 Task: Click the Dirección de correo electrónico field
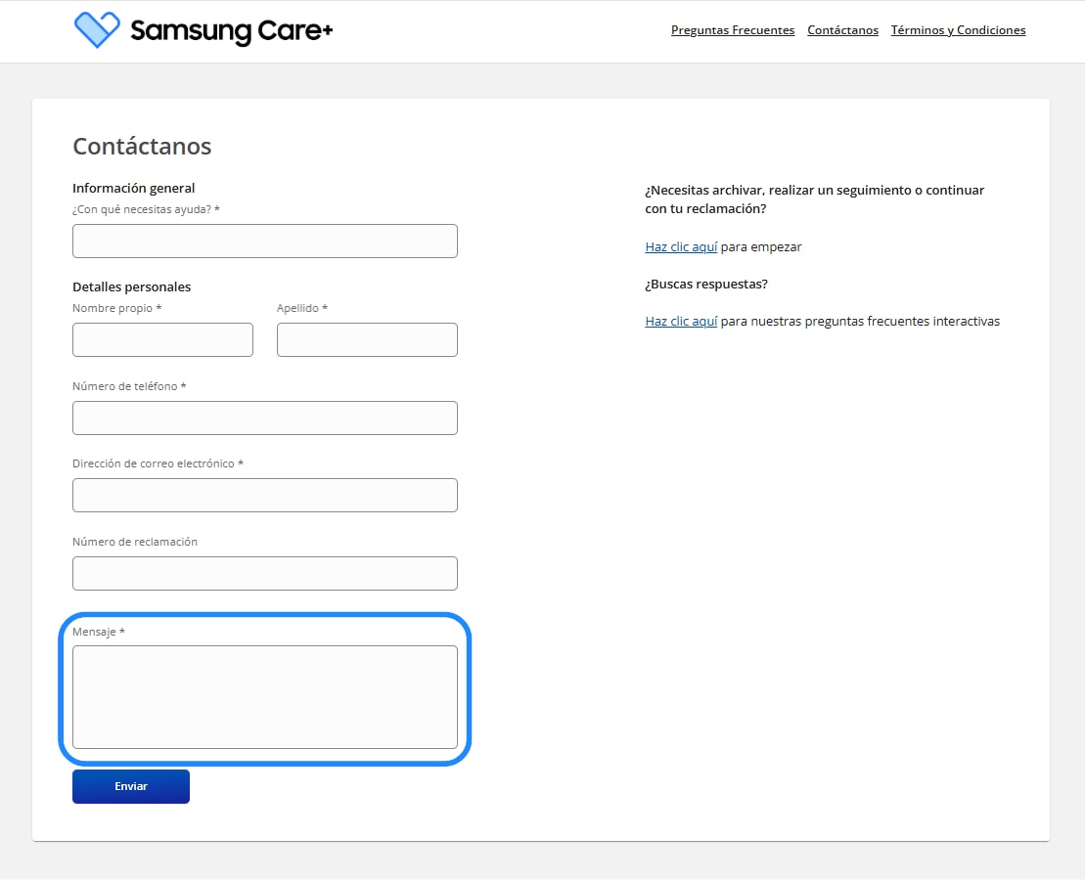coord(264,496)
